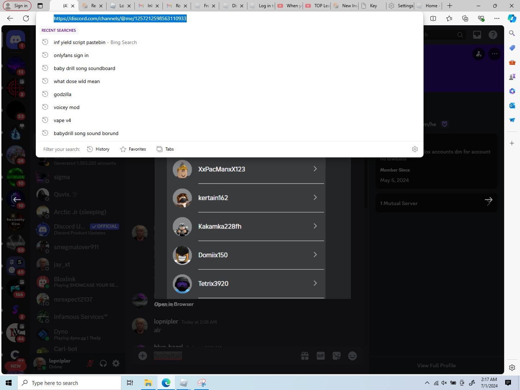Click Open in Browser link
Screen dimensions: 520x390
174,304
